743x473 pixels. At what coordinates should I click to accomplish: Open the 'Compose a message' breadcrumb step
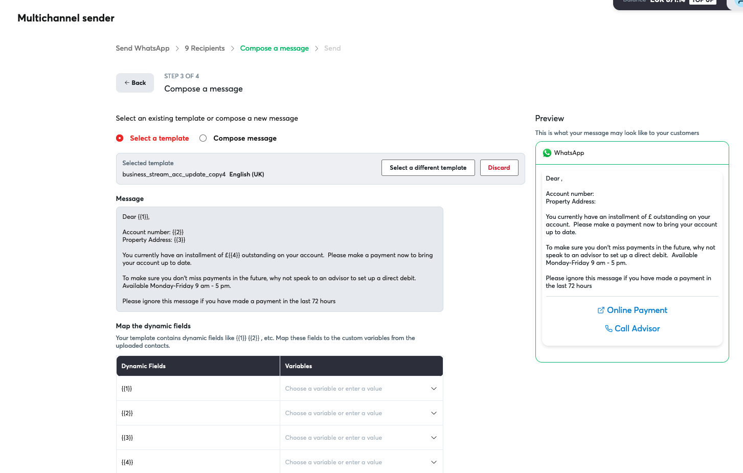click(x=274, y=49)
